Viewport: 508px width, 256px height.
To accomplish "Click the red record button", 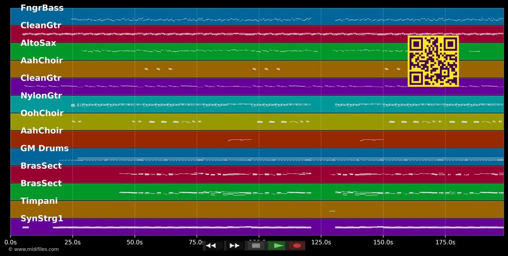I will (x=297, y=246).
